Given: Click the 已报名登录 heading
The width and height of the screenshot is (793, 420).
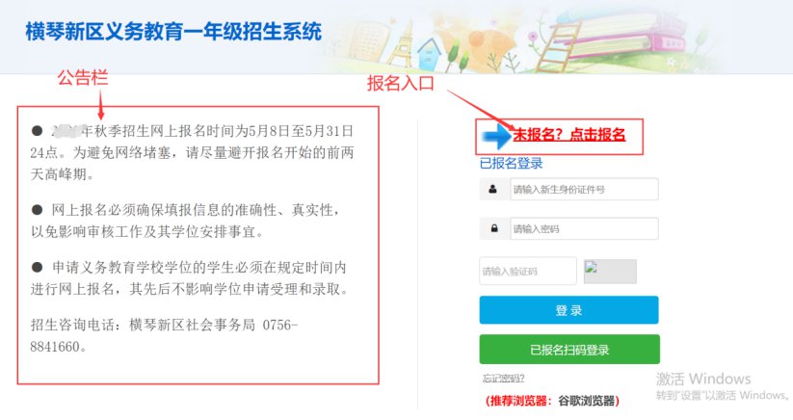Looking at the screenshot, I should point(512,163).
